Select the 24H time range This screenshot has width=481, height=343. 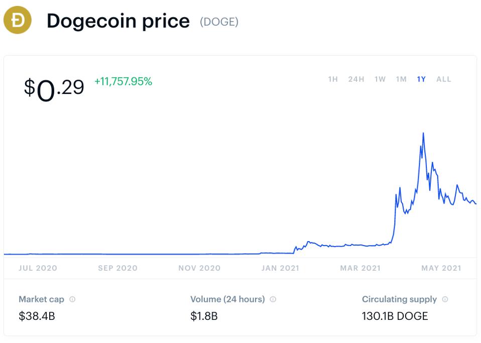tap(356, 79)
